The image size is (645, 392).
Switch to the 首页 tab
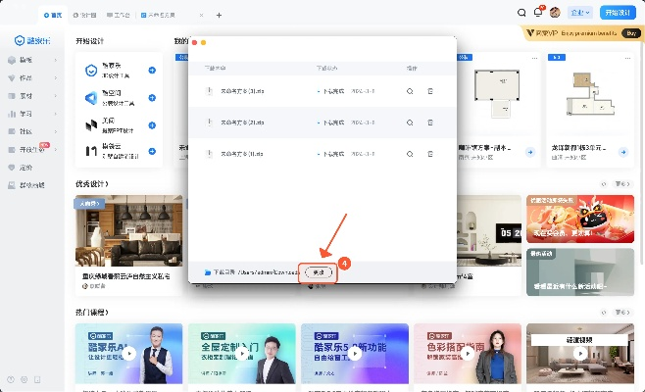tap(53, 16)
